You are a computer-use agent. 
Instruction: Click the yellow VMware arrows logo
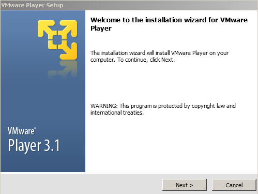[57, 40]
